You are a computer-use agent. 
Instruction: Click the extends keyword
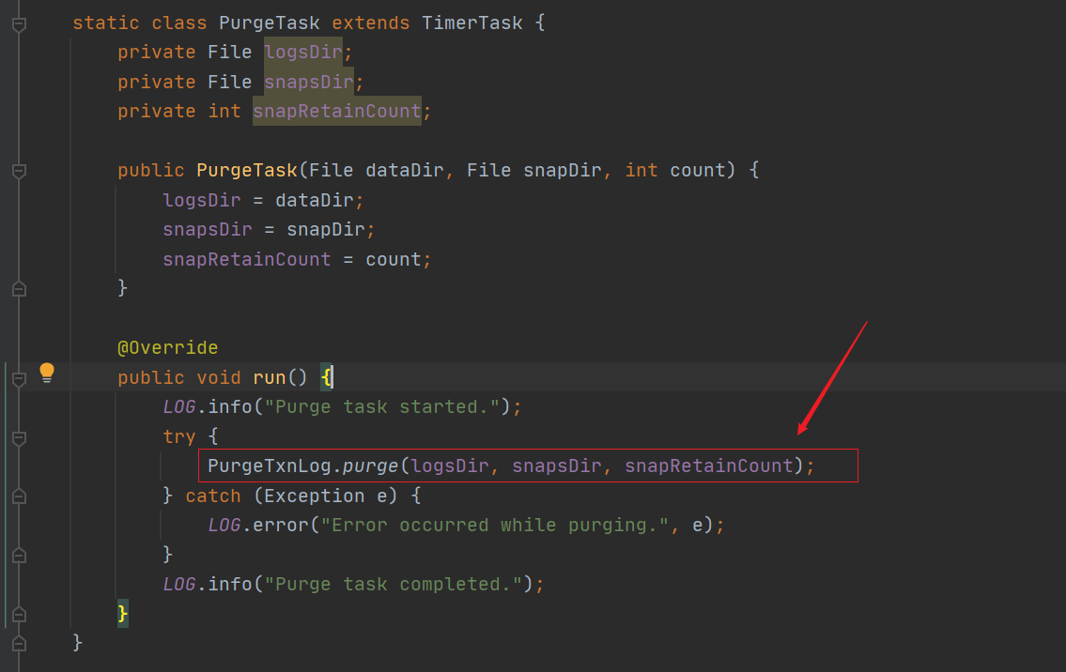tap(370, 23)
